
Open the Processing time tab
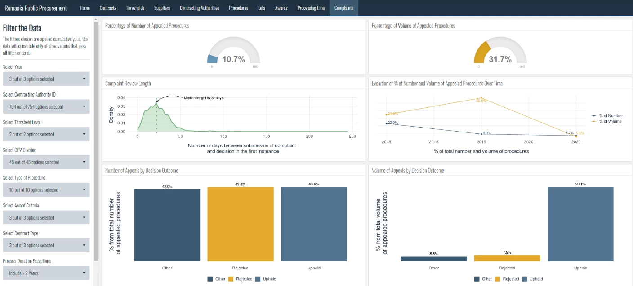pyautogui.click(x=311, y=8)
